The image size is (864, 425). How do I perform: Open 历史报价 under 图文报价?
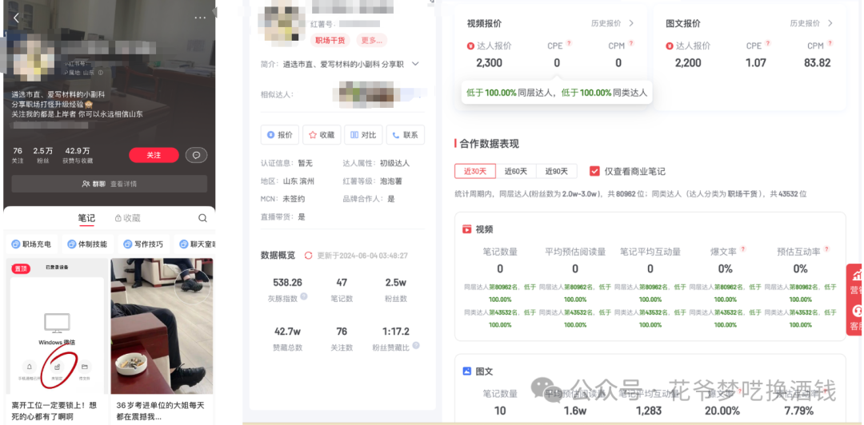[x=811, y=23]
